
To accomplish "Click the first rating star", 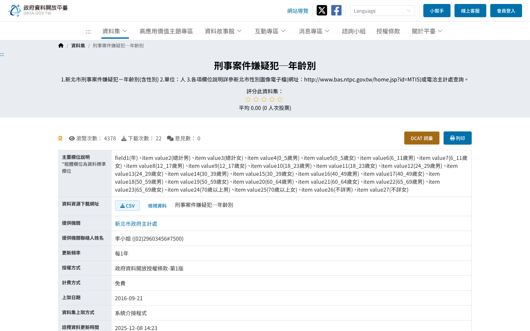I will 248,99.
